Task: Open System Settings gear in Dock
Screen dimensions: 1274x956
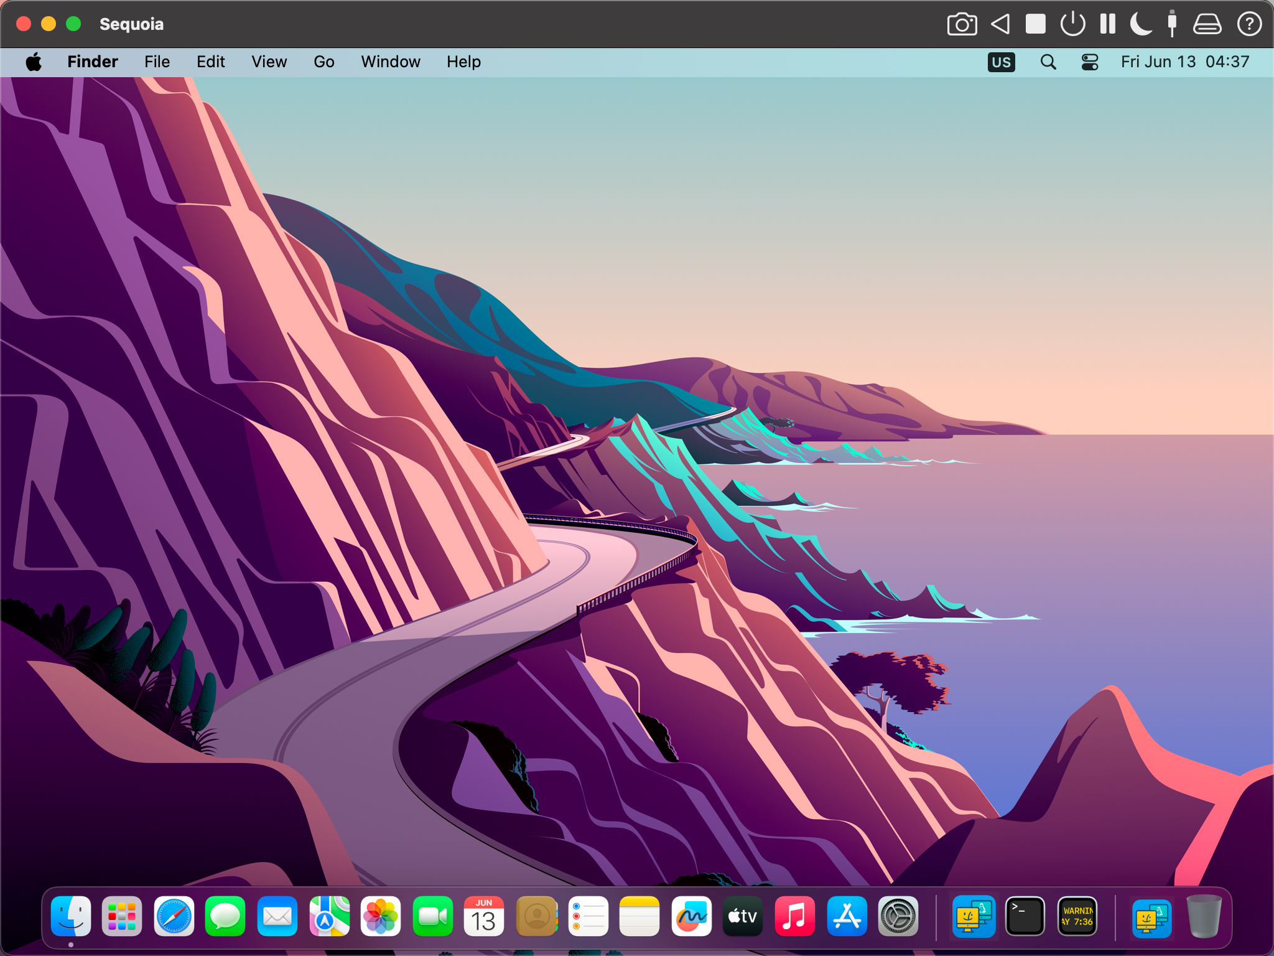Action: 898,916
